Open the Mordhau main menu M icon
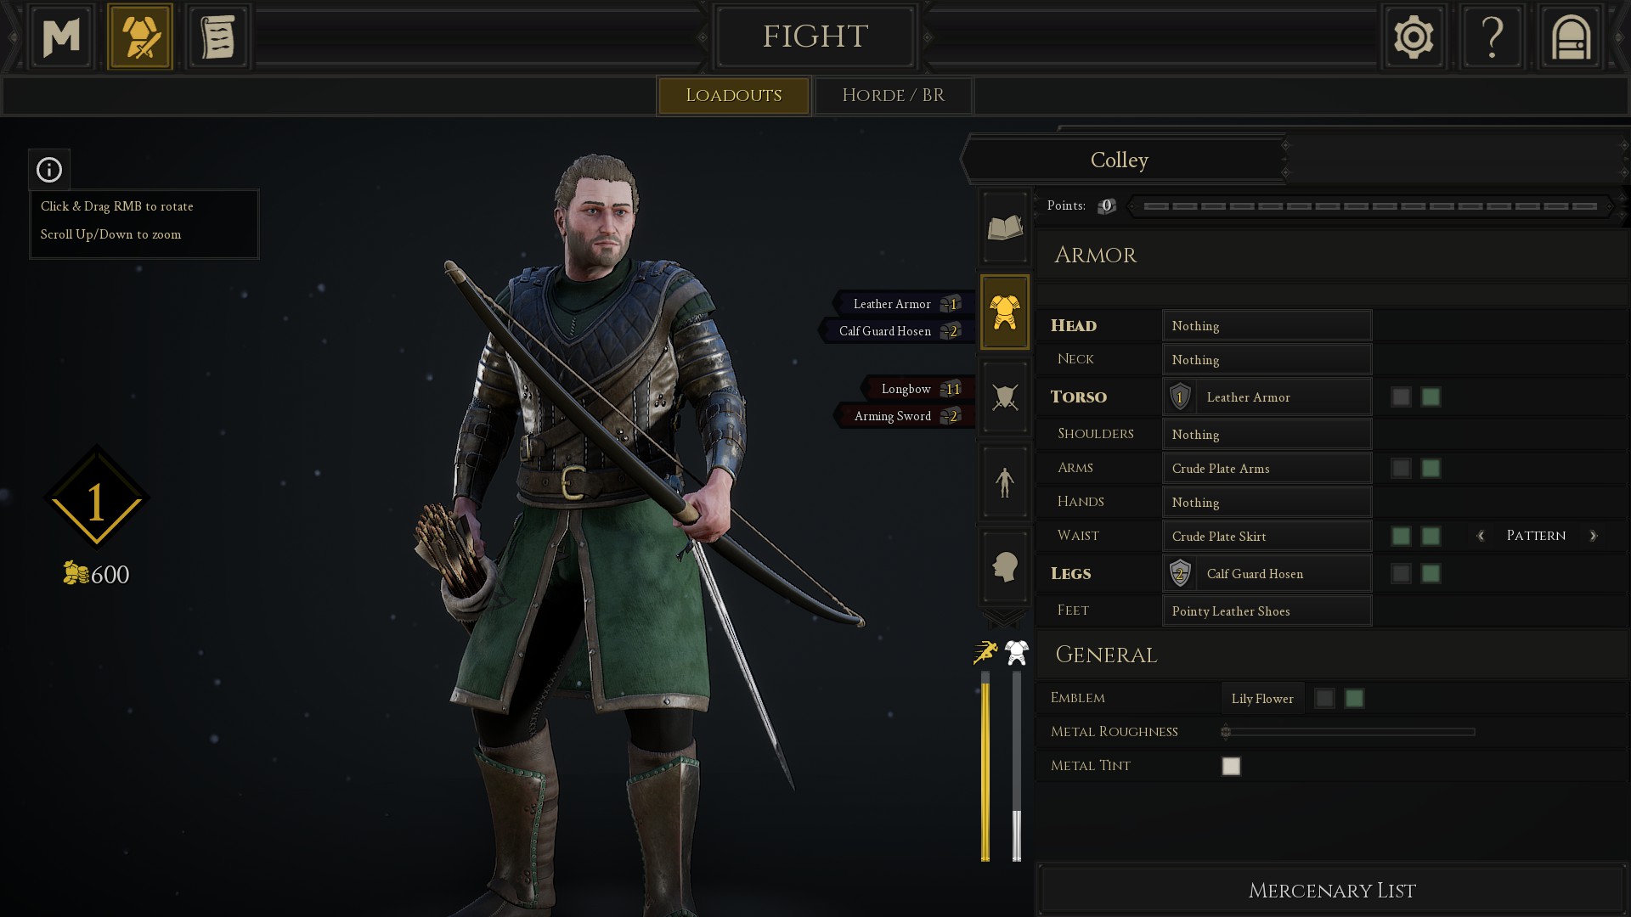Viewport: 1631px width, 917px height. tap(61, 37)
